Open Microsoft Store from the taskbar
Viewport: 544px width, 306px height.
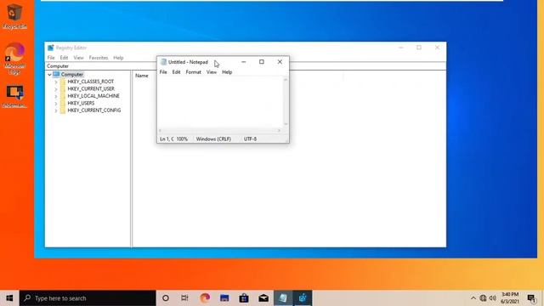click(x=244, y=298)
